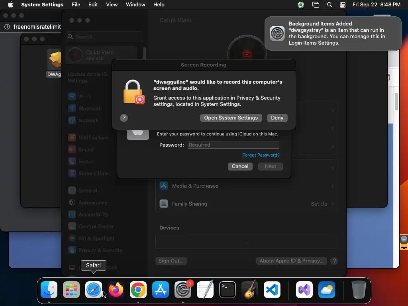Screen dimensions: 408x306
Task: Open Control Center in the menu bar
Action: [x=343, y=5]
